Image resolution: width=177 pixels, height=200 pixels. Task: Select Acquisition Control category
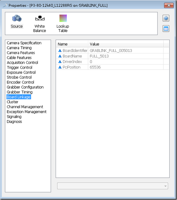tap(23, 63)
